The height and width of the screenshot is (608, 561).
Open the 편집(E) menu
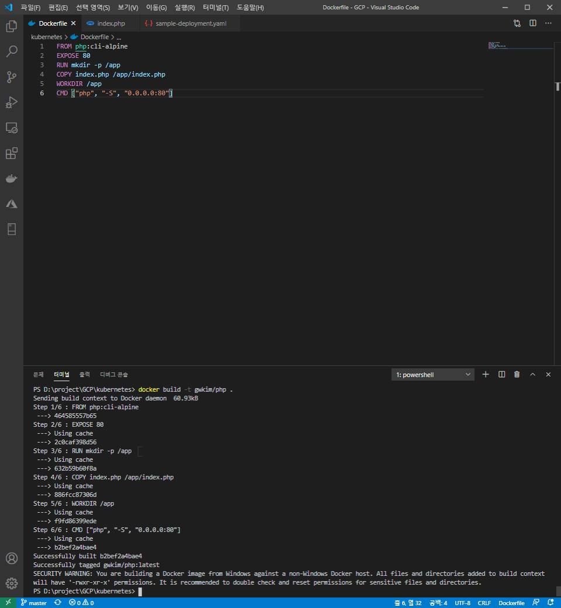tap(58, 8)
